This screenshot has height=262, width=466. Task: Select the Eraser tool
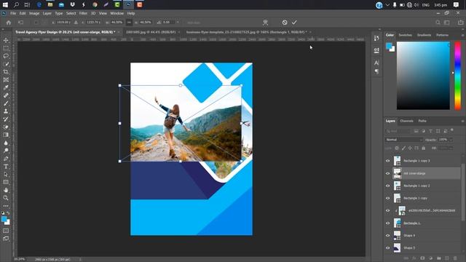tap(6, 127)
